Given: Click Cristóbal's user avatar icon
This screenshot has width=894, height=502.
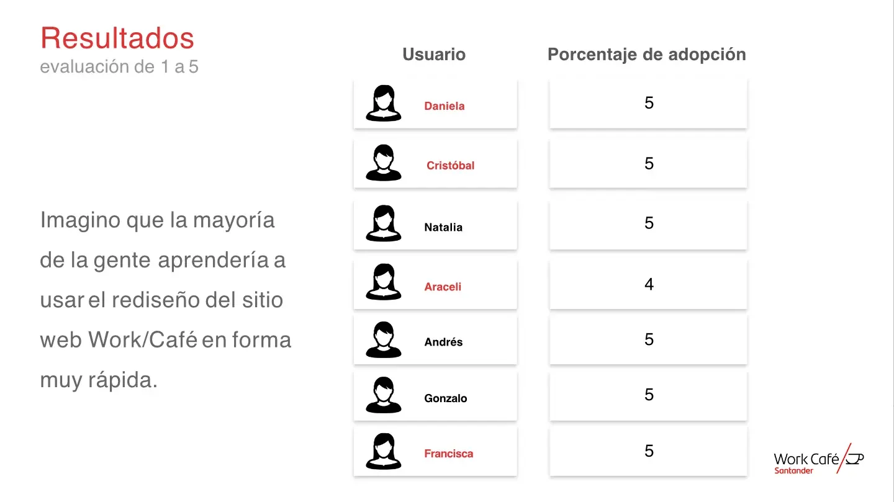Looking at the screenshot, I should (383, 163).
